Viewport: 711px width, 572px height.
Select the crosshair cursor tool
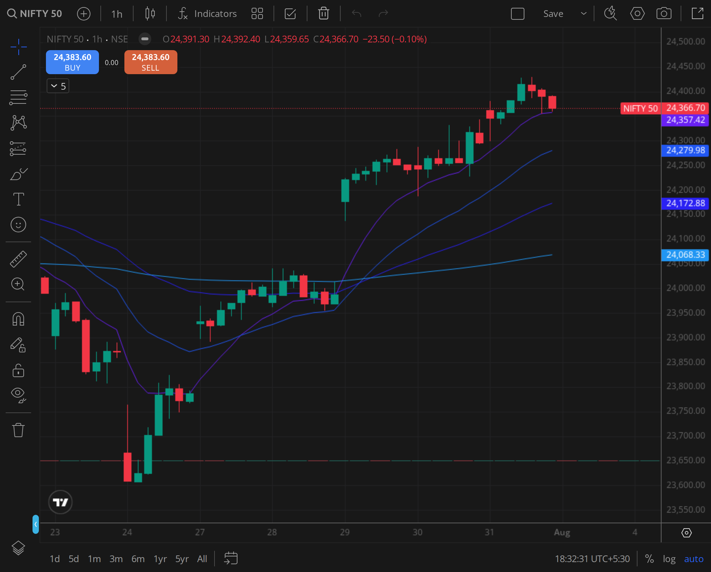coord(18,47)
